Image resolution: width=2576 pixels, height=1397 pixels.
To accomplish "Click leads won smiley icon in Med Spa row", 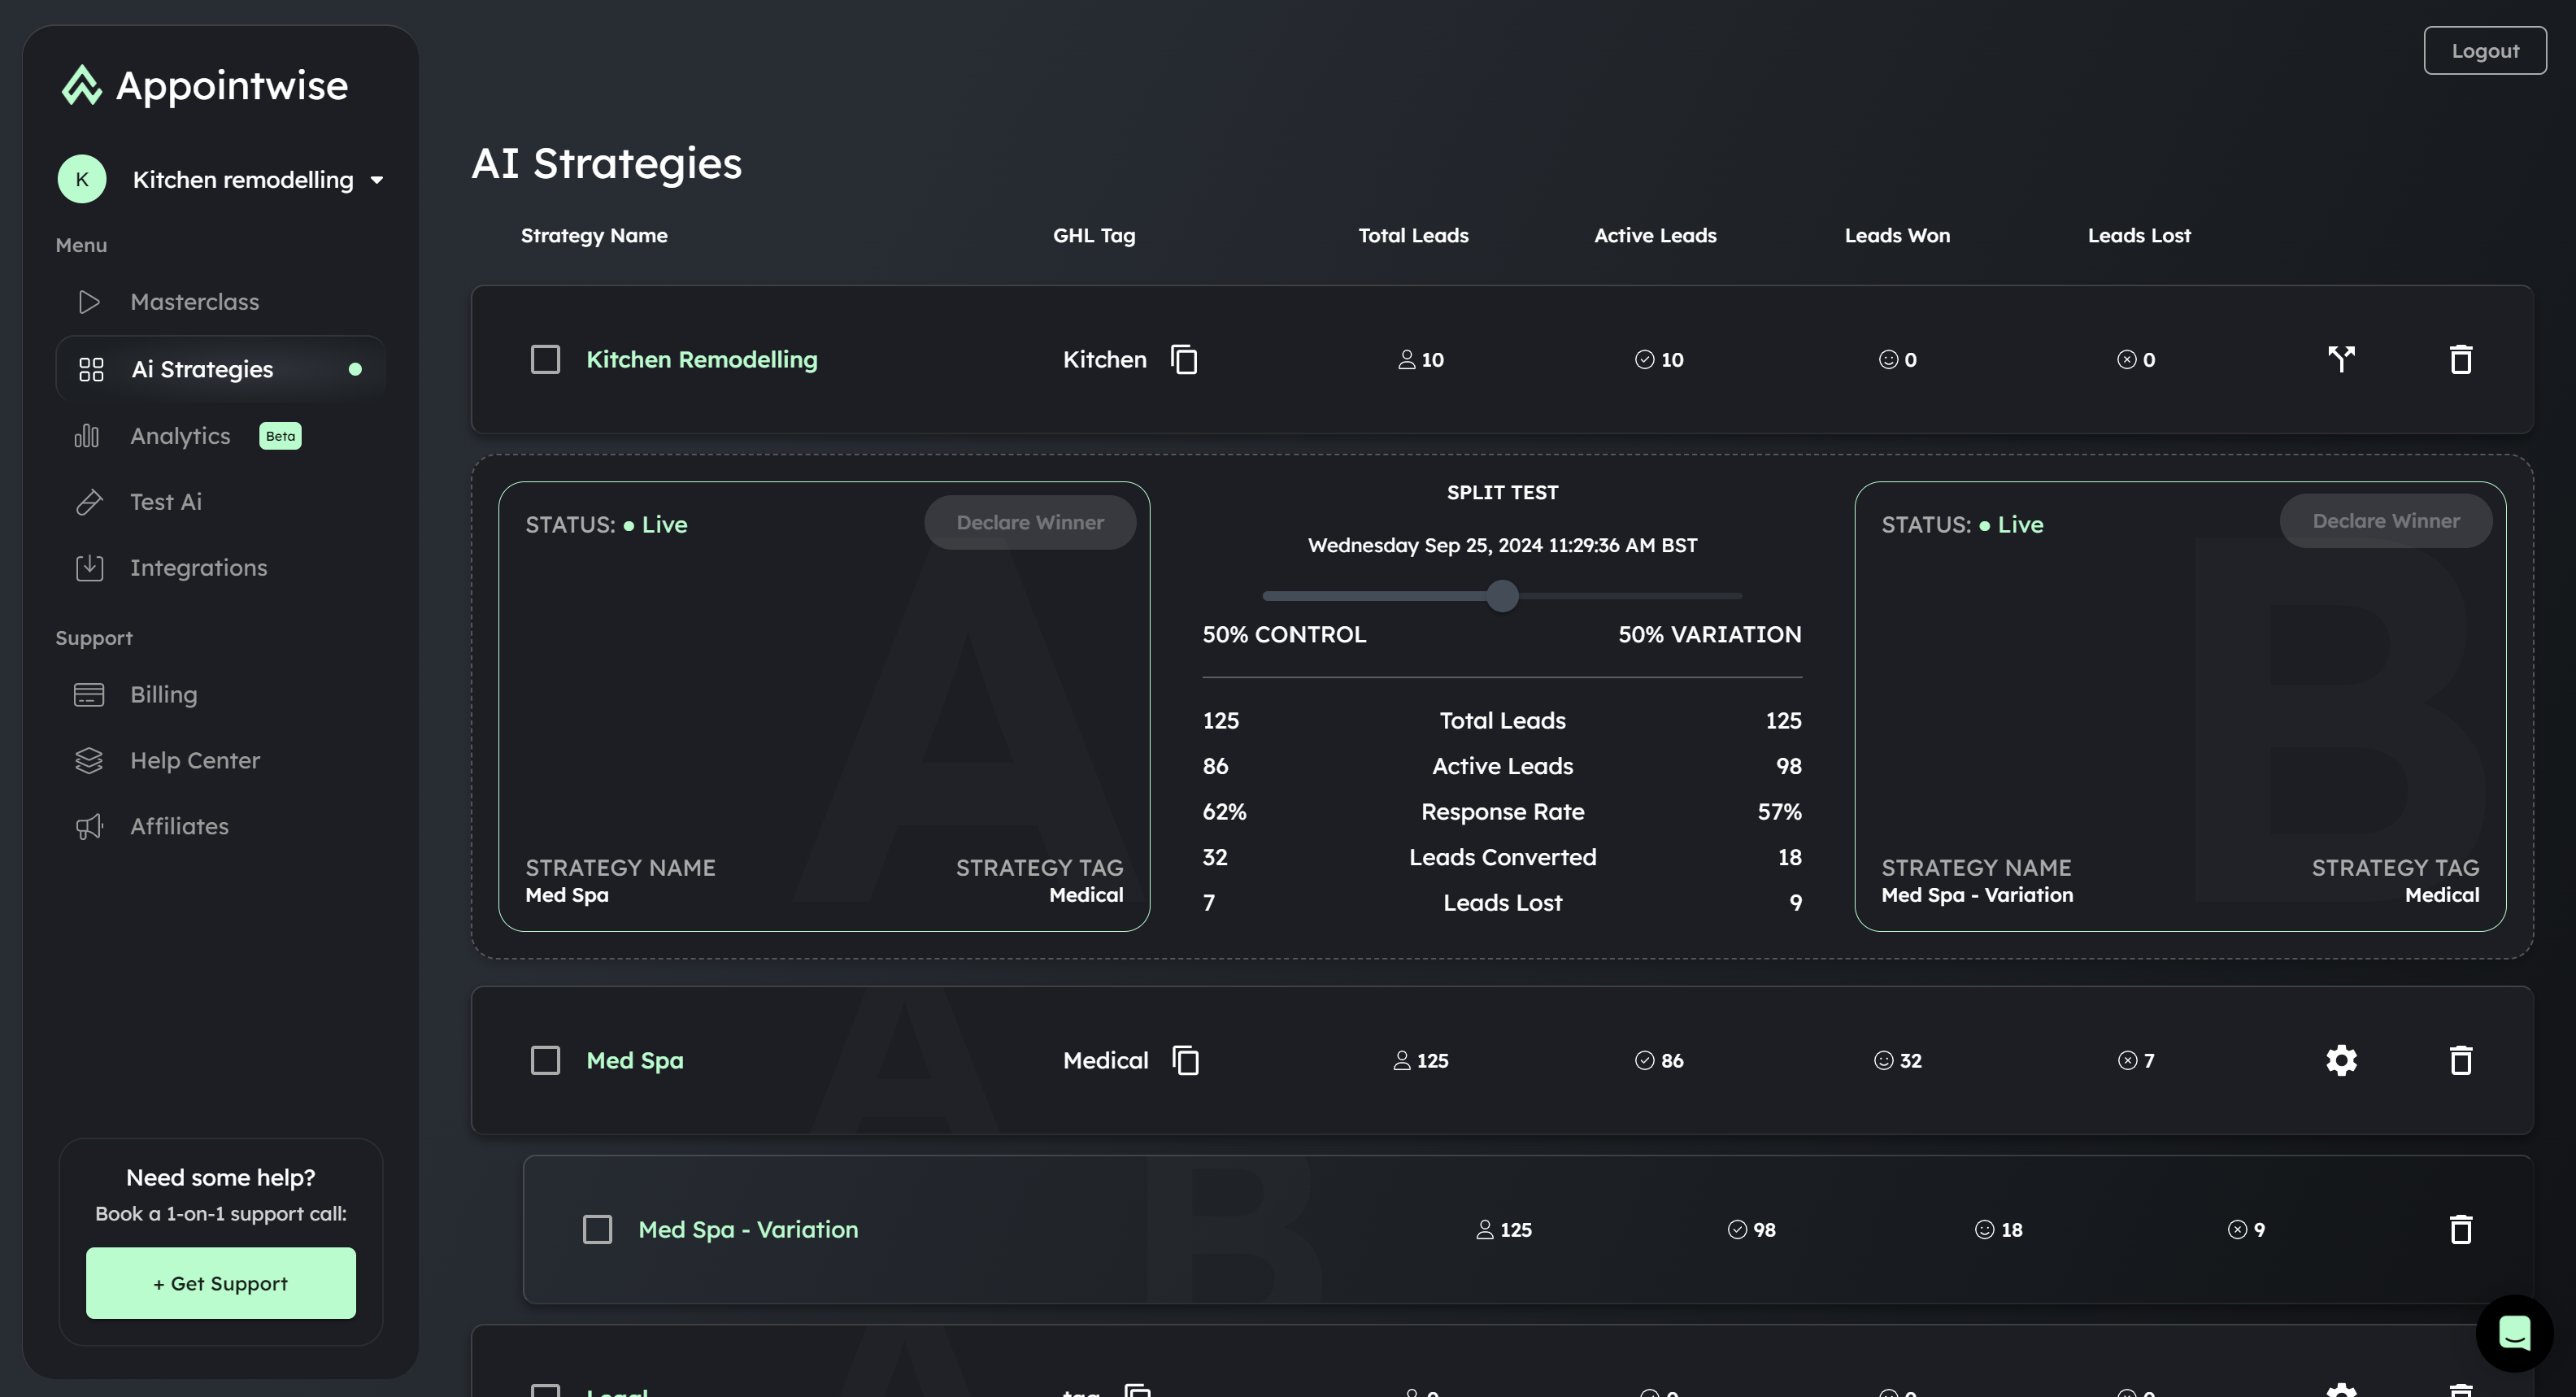I will (1883, 1060).
